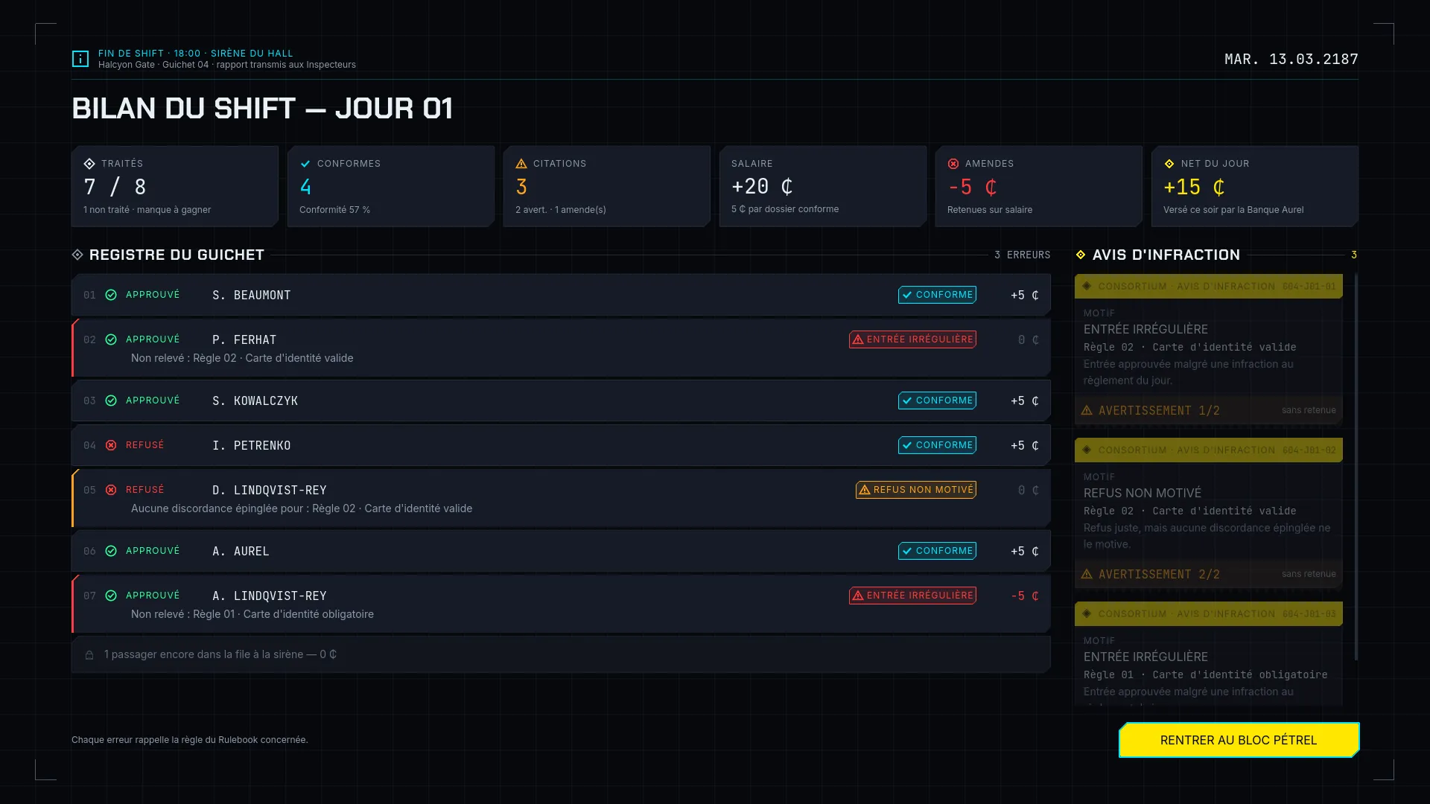Click the warning icon next to AVERTISSEMENT 1/2

point(1087,410)
